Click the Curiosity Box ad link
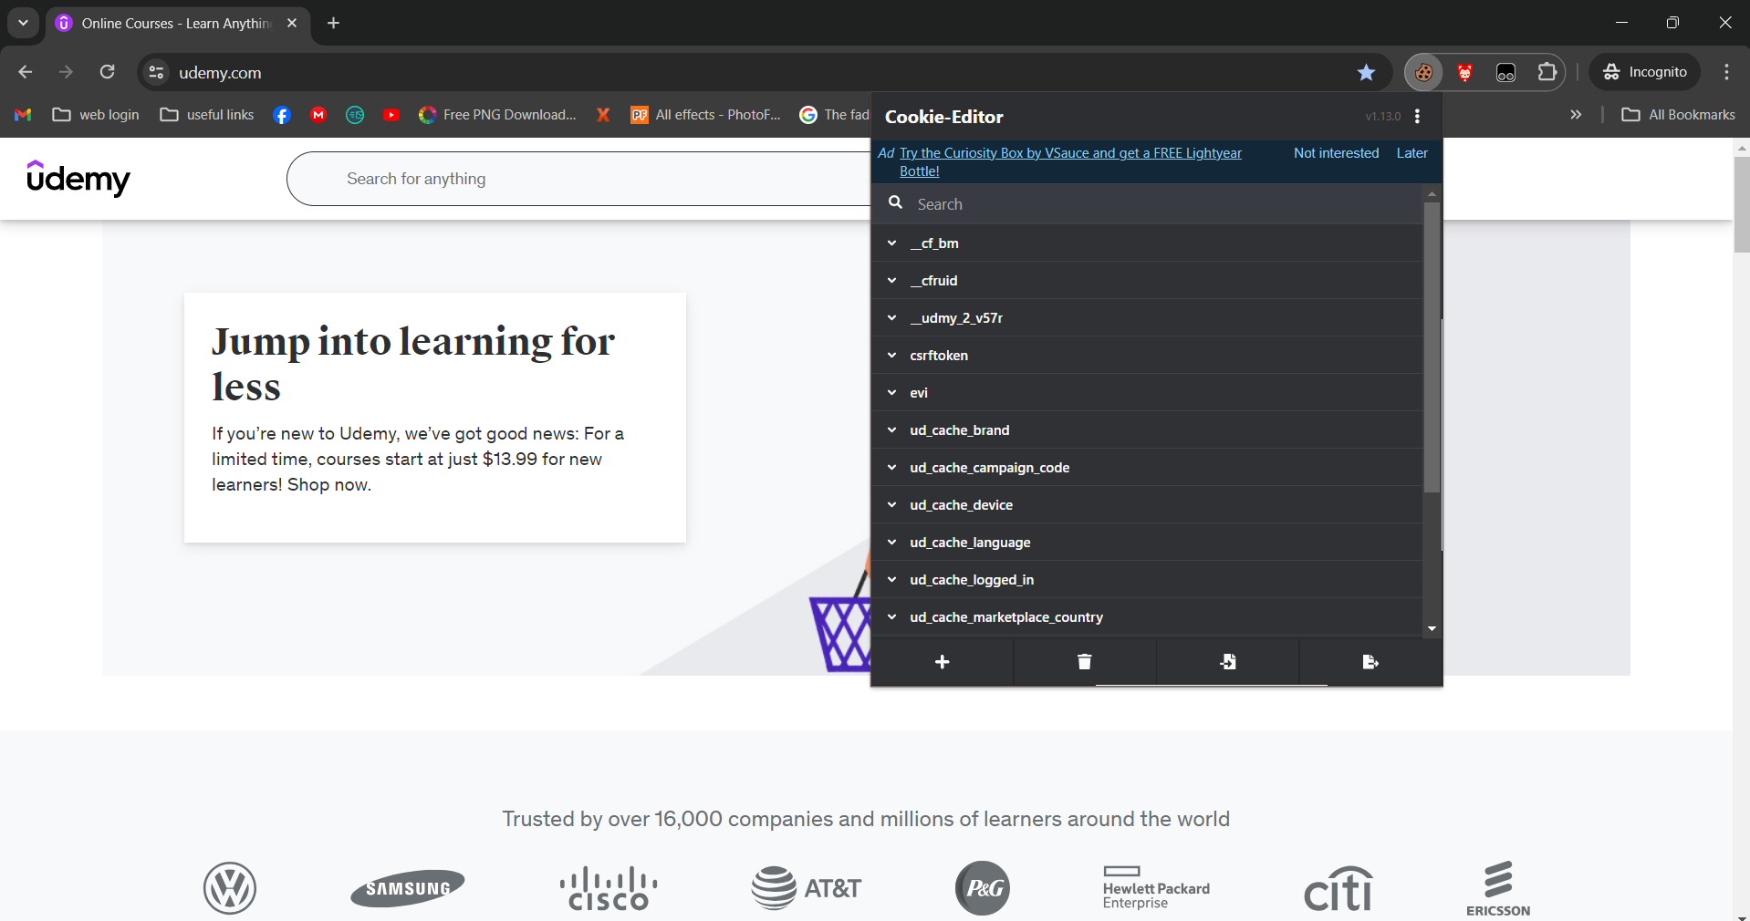This screenshot has width=1750, height=921. pos(1070,162)
